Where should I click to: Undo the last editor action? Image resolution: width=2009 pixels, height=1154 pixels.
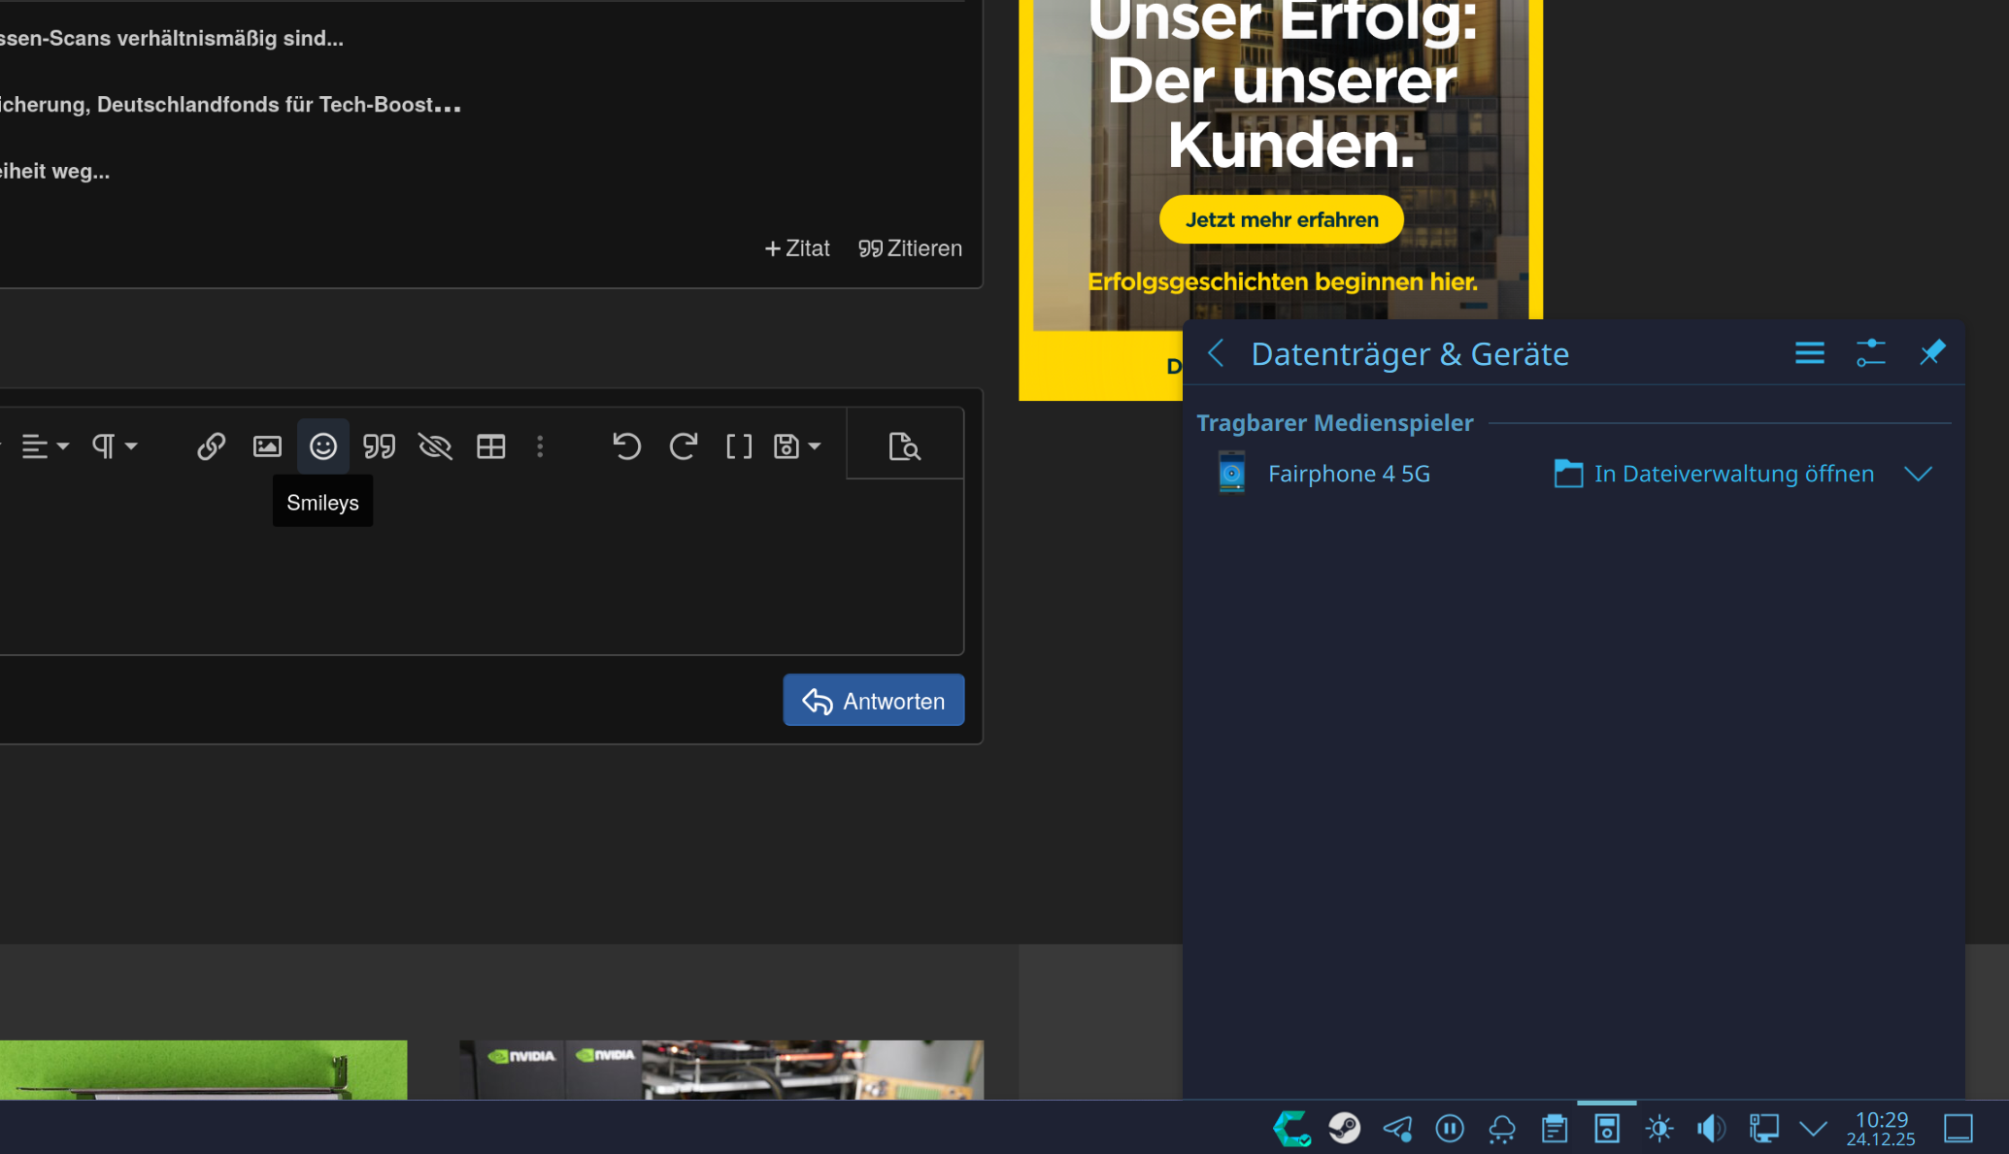click(x=626, y=446)
